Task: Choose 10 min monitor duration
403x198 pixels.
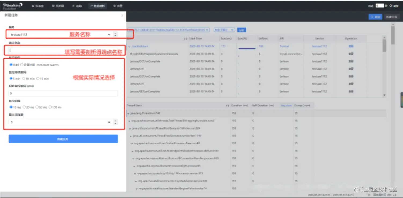Action: coord(24,79)
